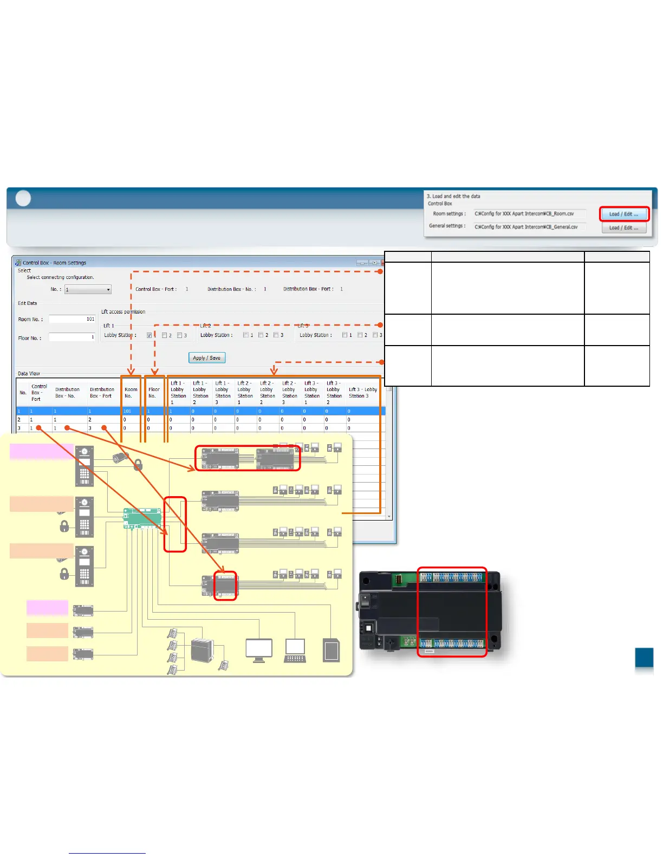Image resolution: width=663 pixels, height=858 pixels.
Task: Uncheck Lift 1 Lobby Station 1 checkbox
Action: point(149,335)
